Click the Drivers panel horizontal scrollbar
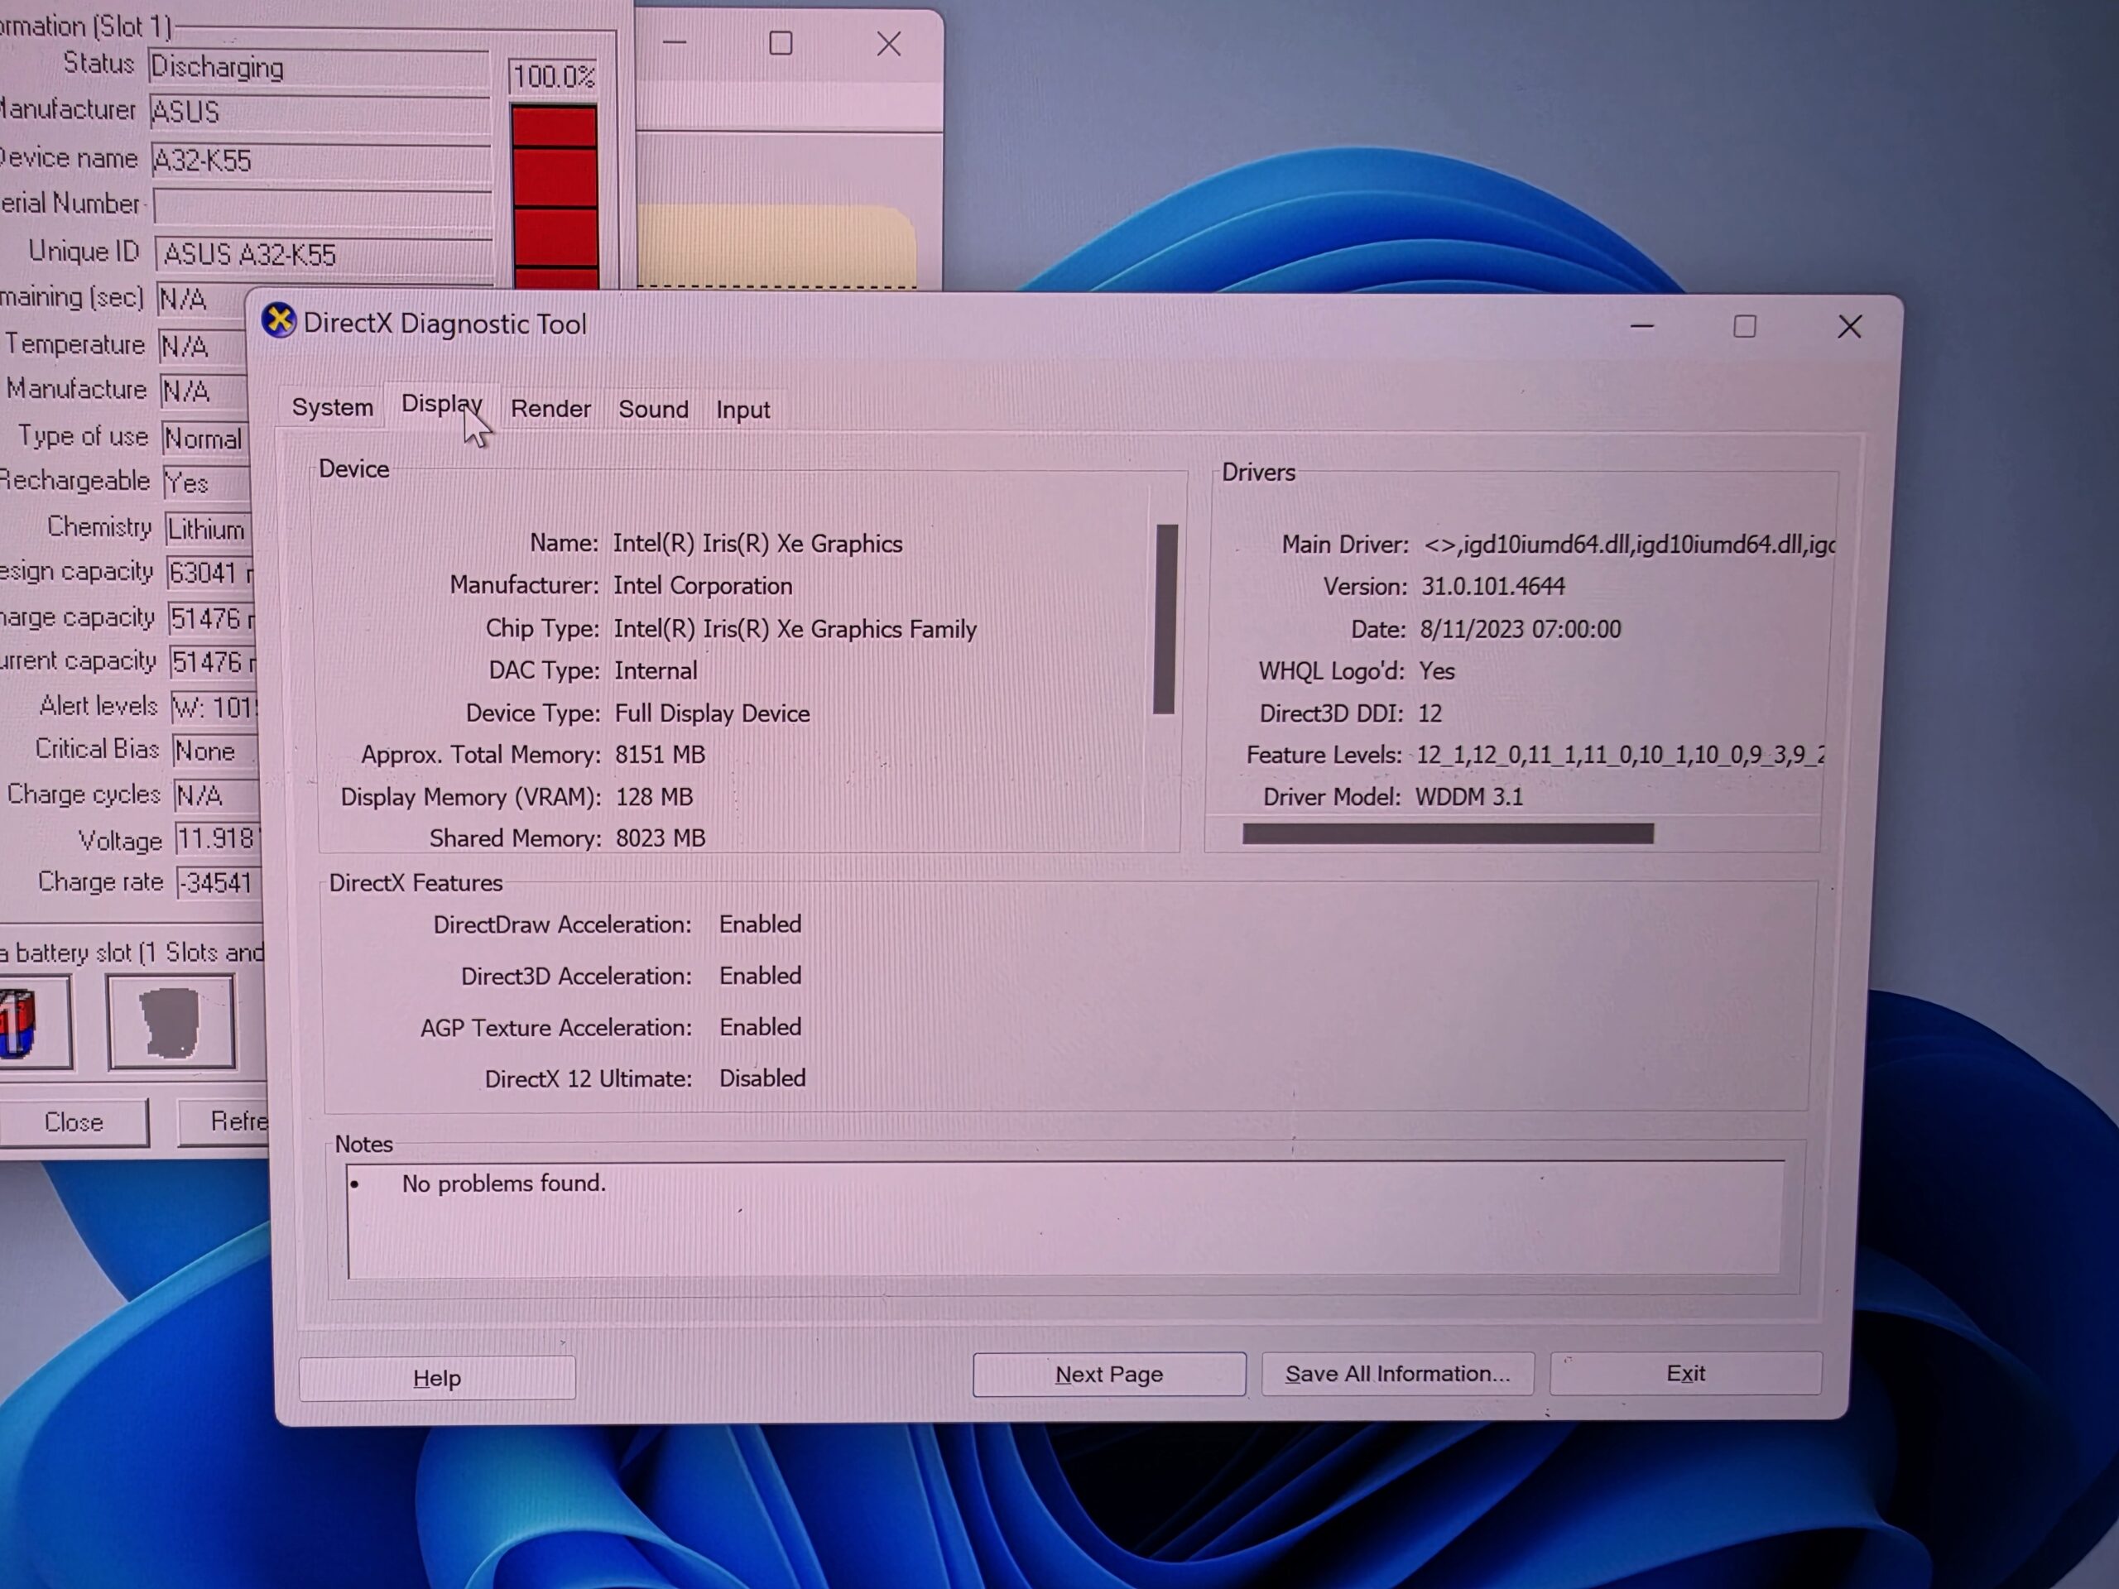This screenshot has height=1589, width=2119. pyautogui.click(x=1448, y=833)
